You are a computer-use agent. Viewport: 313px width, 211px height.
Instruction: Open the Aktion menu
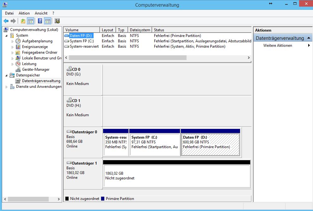[x=24, y=13]
